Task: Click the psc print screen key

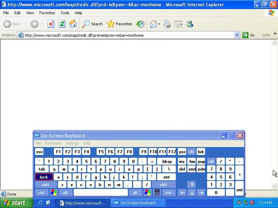Action: click(182, 151)
